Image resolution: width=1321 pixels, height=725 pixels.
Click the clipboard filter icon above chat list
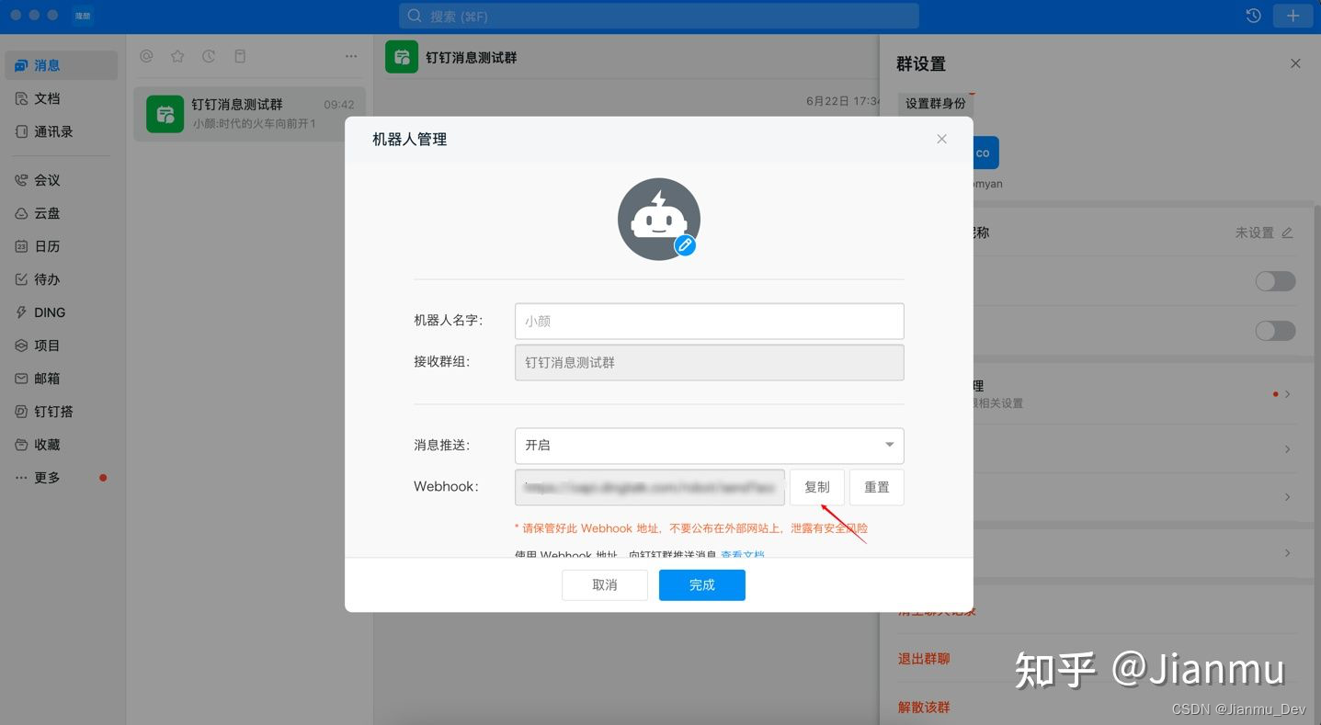coord(240,56)
